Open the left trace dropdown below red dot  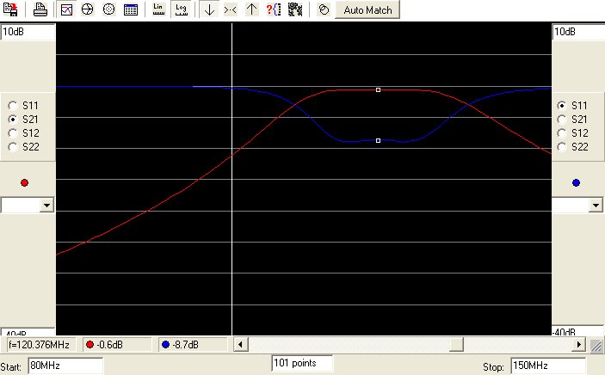46,206
